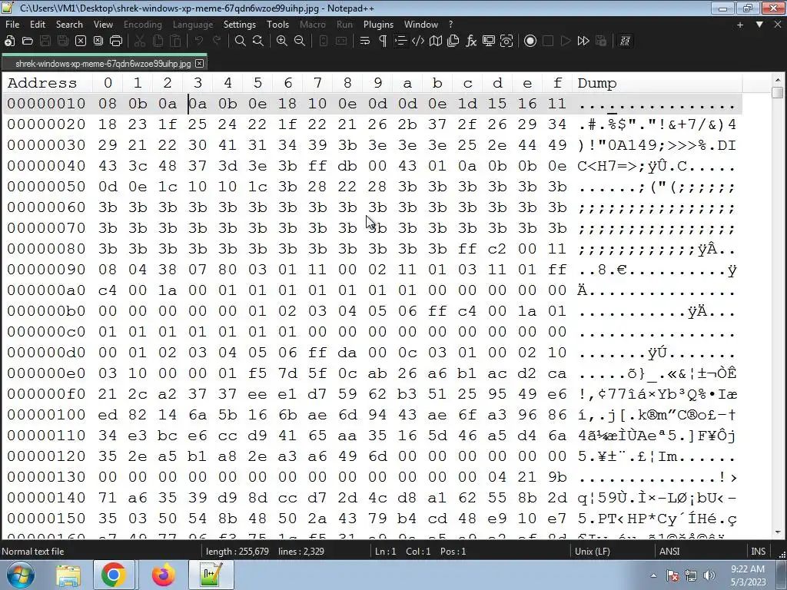Image resolution: width=787 pixels, height=590 pixels.
Task: Click the Folder as Workspace monitor icon
Action: (x=488, y=41)
